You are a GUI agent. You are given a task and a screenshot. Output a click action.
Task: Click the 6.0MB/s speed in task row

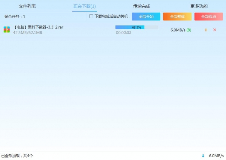tap(178, 30)
